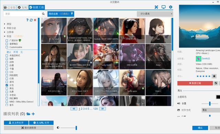The image size is (220, 134).
Task: Click the wallpaper grid vertical scrollbar
Action: click(x=172, y=62)
